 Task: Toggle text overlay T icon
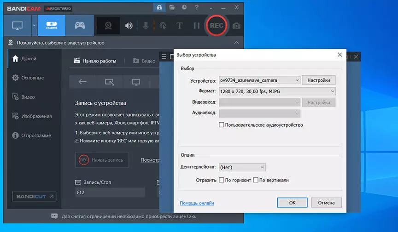click(x=180, y=26)
